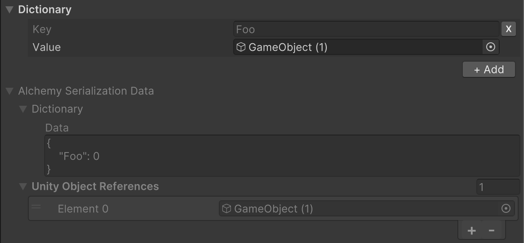Screen dimensions: 524x243
Task: Collapse the nested Dictionary foldout
Action: click(23, 109)
